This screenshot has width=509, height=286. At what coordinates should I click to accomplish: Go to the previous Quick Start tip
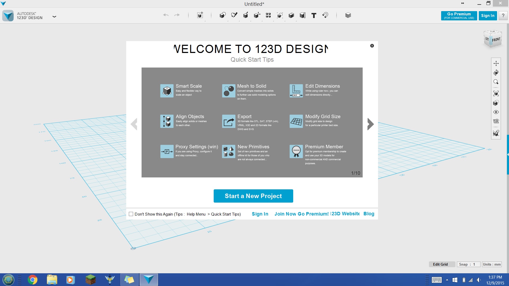point(134,124)
